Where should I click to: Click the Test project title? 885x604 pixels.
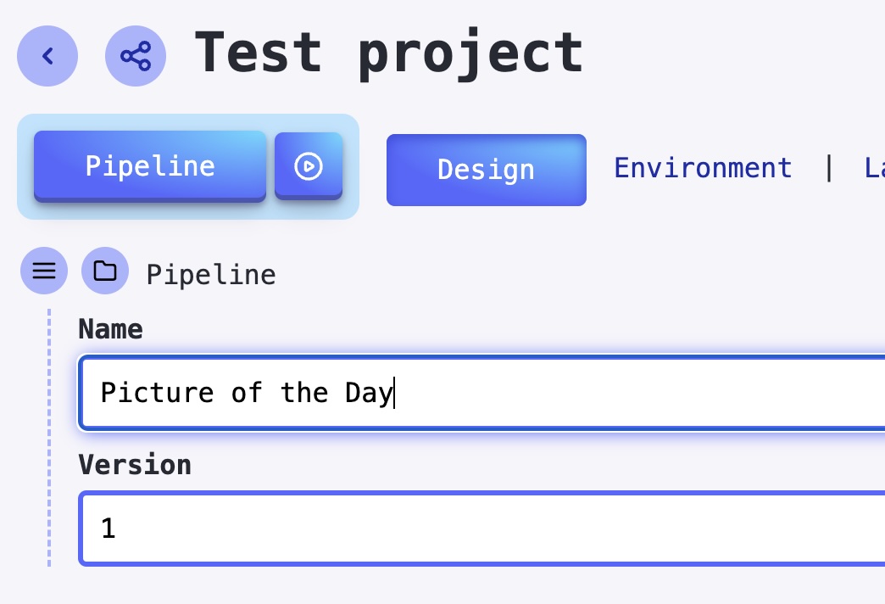tap(388, 53)
